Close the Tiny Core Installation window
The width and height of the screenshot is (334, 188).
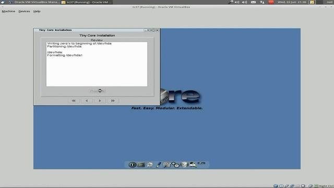[x=158, y=30]
